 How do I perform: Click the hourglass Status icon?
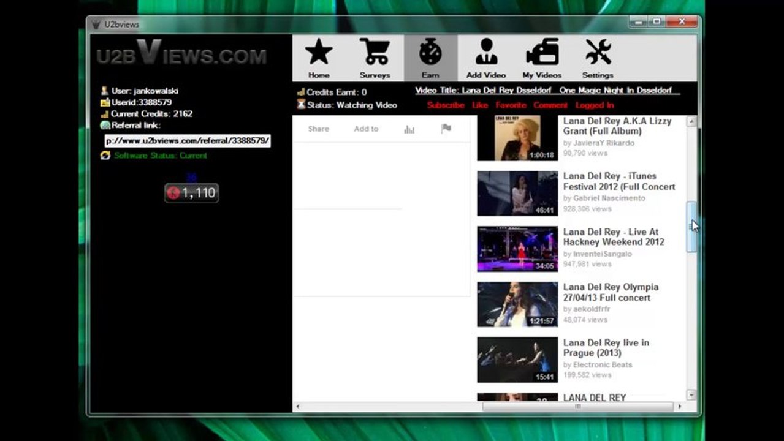point(301,105)
